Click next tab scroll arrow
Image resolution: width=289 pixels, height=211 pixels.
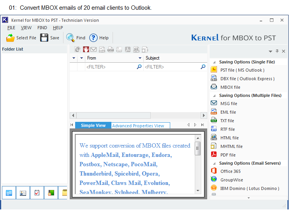195,125
